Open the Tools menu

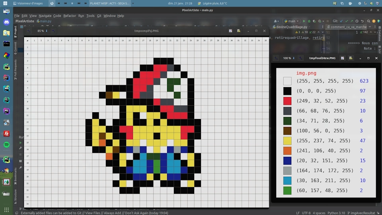pos(90,16)
